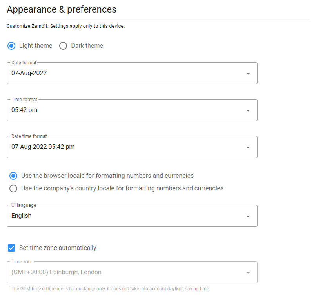
Task: Click the Light theme label text
Action: point(35,46)
